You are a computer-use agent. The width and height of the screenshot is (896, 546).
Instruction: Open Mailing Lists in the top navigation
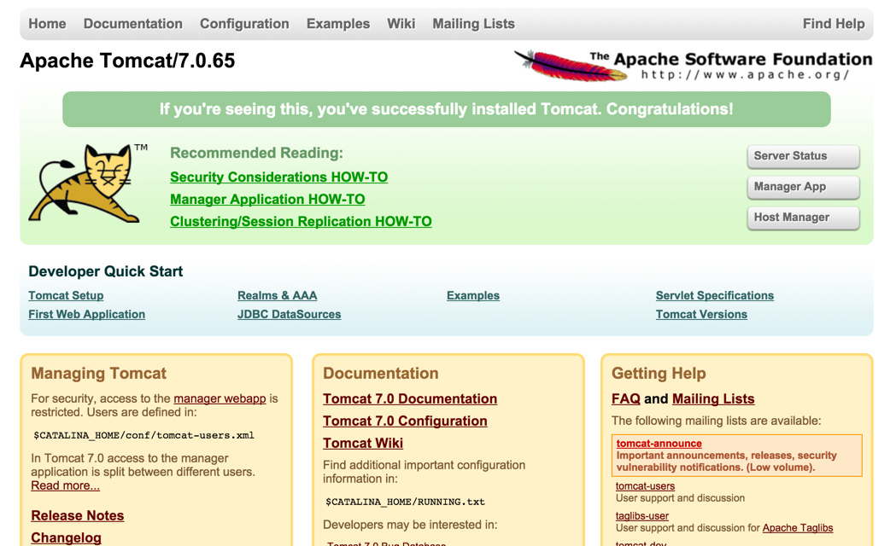pos(474,24)
